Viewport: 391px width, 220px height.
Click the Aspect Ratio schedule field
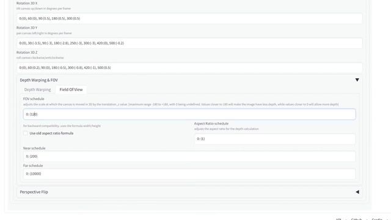click(275, 139)
